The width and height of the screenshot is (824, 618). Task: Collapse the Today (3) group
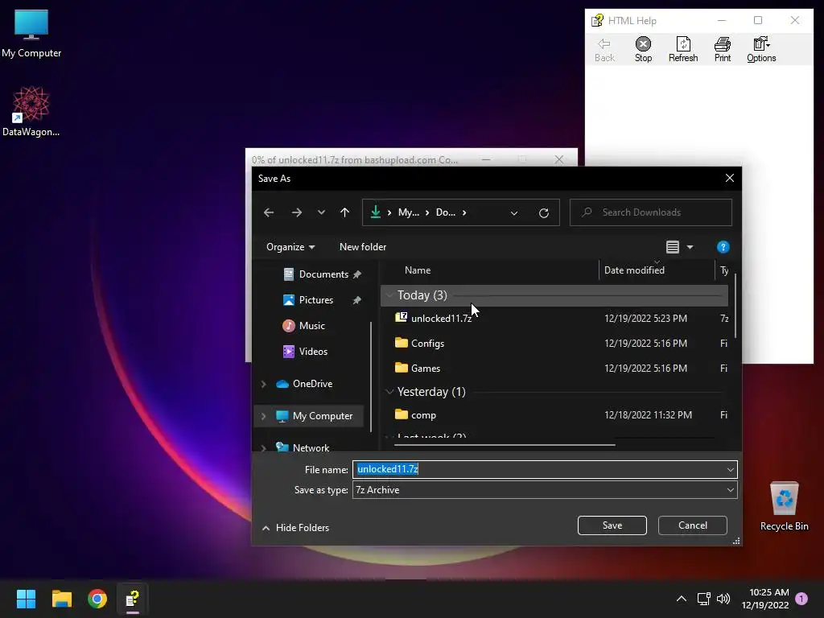389,295
